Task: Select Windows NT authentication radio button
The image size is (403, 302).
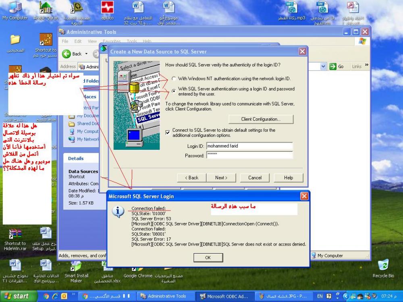Action: [174, 79]
